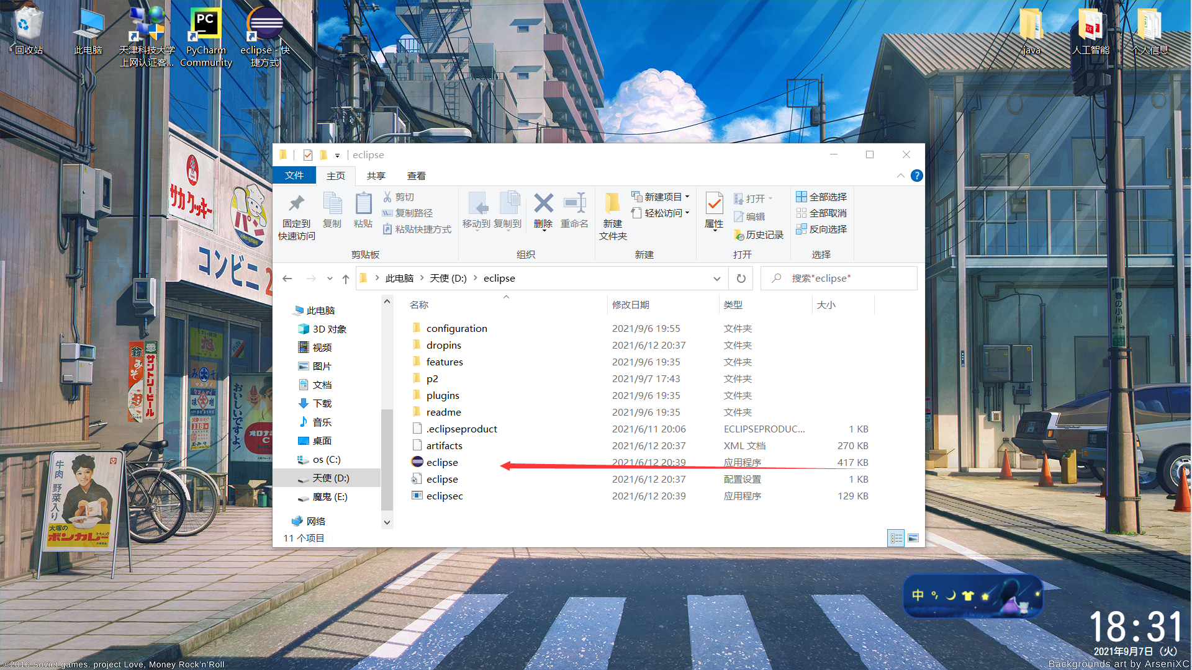Open the File (文件) tab
Image resolution: width=1192 pixels, height=670 pixels.
pos(294,176)
